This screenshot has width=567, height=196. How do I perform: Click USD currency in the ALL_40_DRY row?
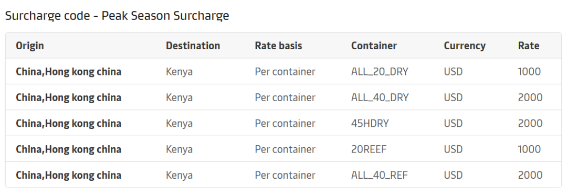453,97
